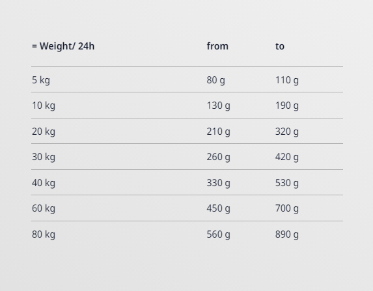Image resolution: width=373 pixels, height=291 pixels.
Task: Click the '130 g' from value
Action: tap(218, 105)
